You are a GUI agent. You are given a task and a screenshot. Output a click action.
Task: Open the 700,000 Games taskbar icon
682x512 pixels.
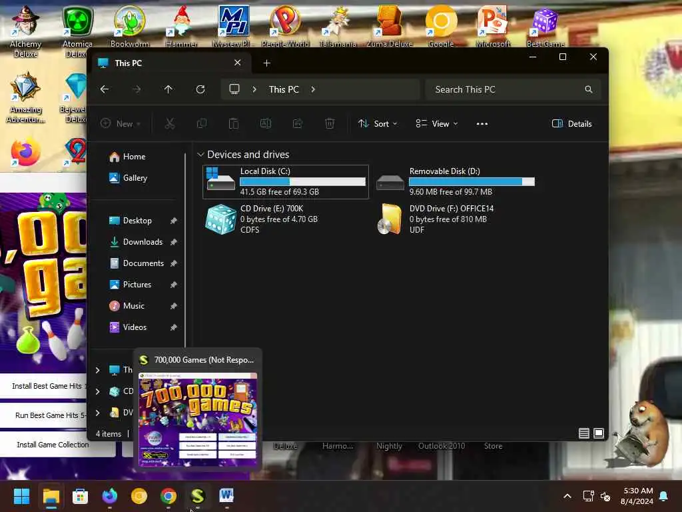[x=197, y=496]
